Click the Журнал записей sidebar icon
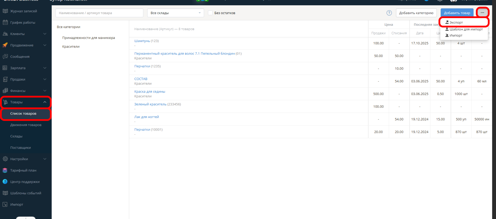496x219 pixels. point(5,11)
